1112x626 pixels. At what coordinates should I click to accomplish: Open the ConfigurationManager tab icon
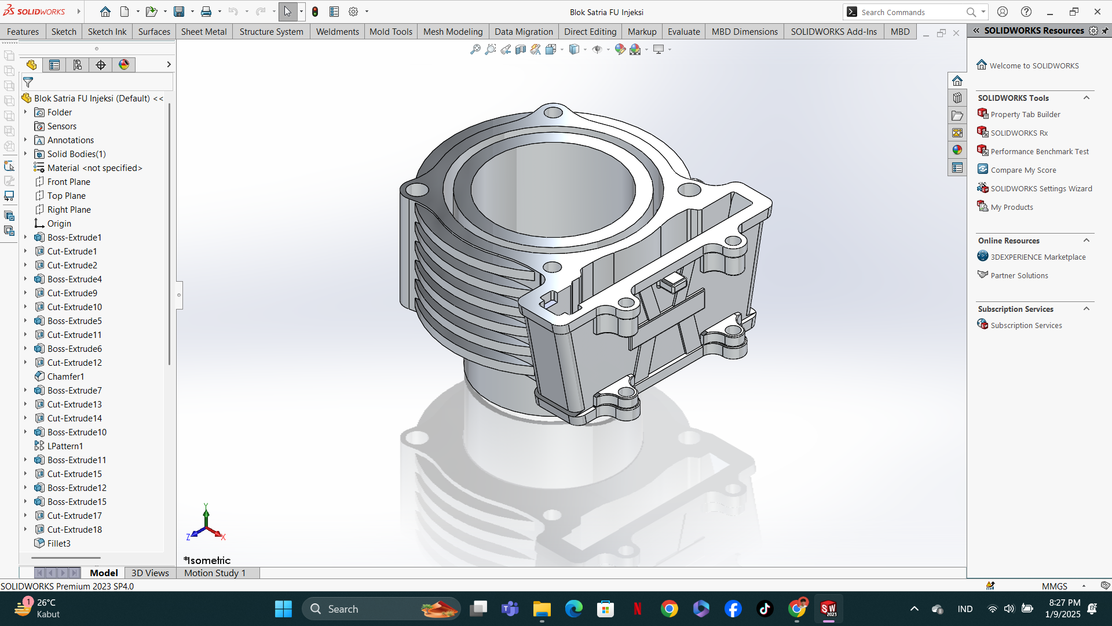click(x=78, y=65)
